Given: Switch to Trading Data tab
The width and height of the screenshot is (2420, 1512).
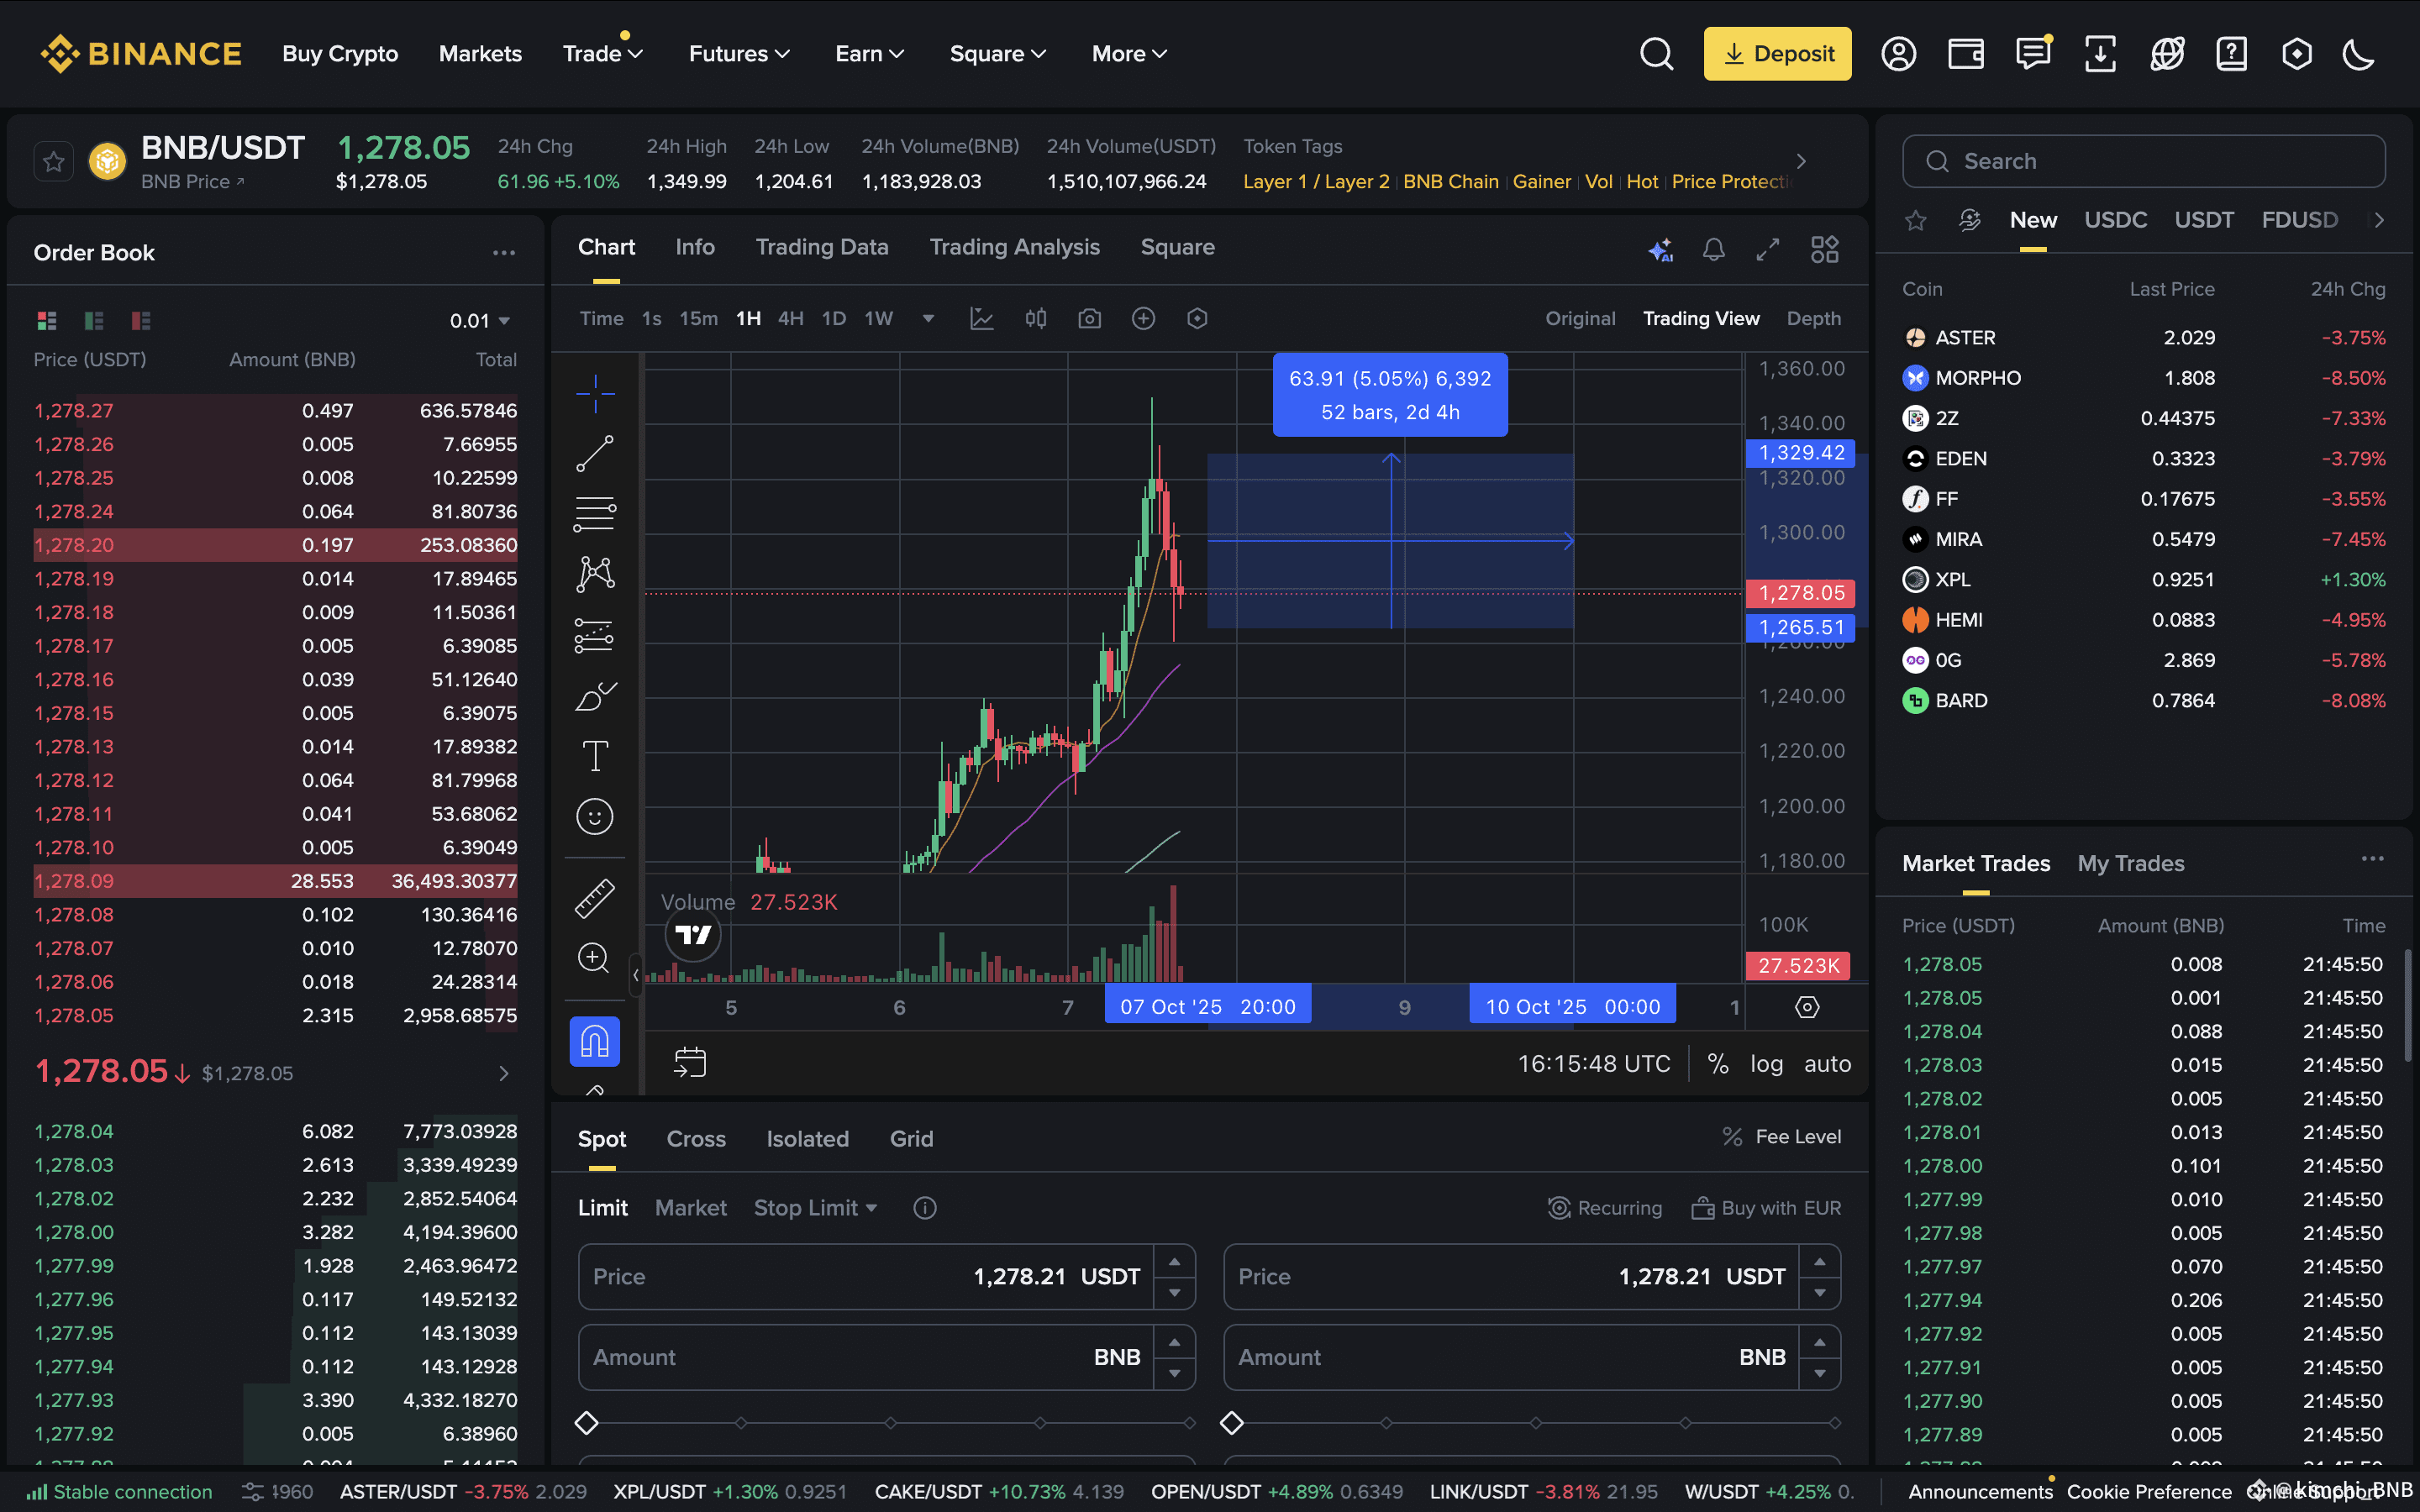Looking at the screenshot, I should (x=822, y=247).
